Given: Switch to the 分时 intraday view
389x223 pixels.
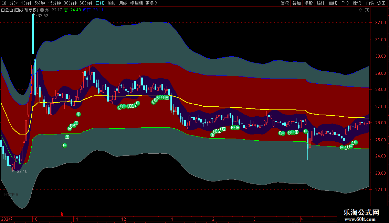Looking at the screenshot, I should coord(14,3).
